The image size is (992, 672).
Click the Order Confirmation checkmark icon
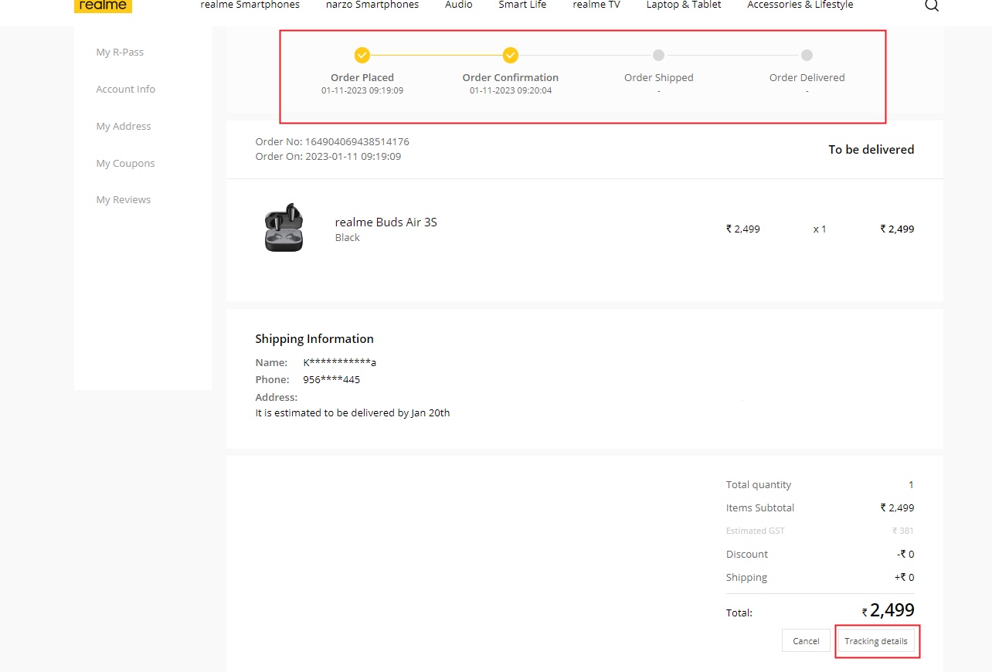(510, 55)
